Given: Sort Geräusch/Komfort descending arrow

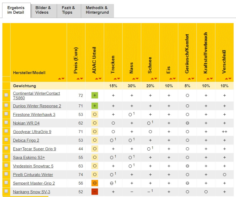Looking at the screenshot, I should coord(193,79).
